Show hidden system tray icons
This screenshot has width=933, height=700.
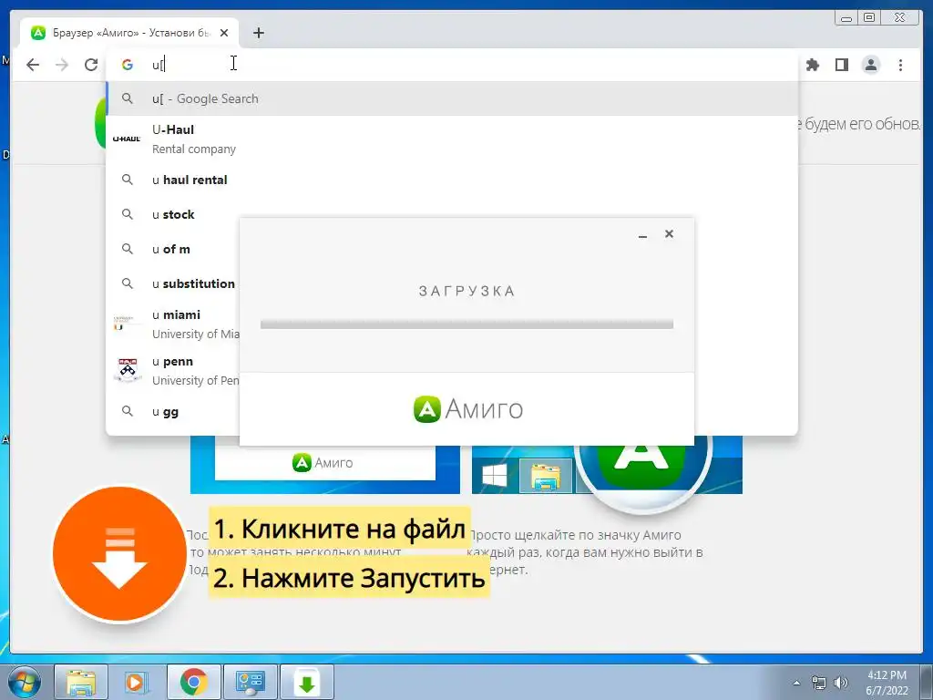(x=796, y=683)
